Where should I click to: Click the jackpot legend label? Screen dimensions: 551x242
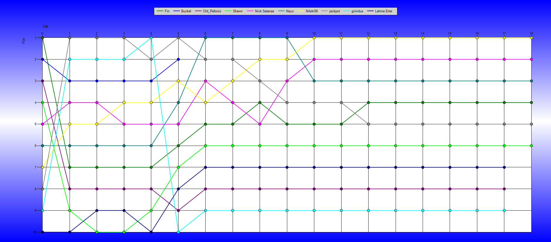334,11
